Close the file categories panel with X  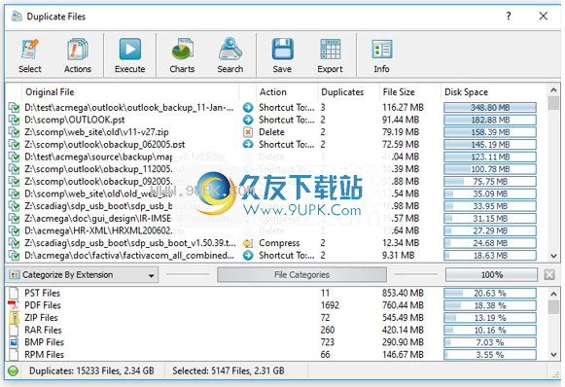click(549, 275)
